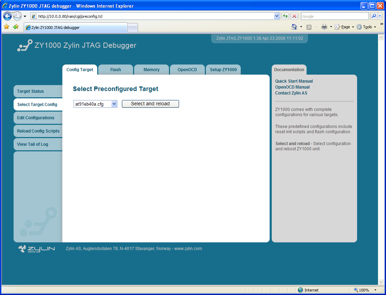This screenshot has width=386, height=295.
Task: Select the Zylin ZY1000 JTAG debugger browser tab
Action: tap(76, 27)
